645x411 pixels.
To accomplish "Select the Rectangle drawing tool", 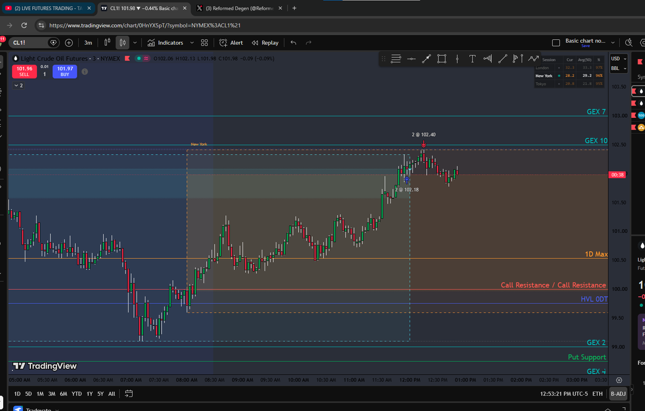I will point(442,59).
